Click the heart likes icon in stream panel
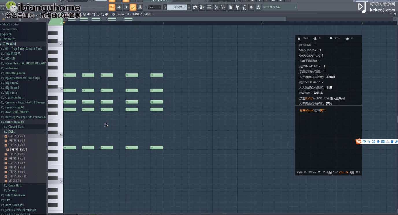 click(331, 38)
